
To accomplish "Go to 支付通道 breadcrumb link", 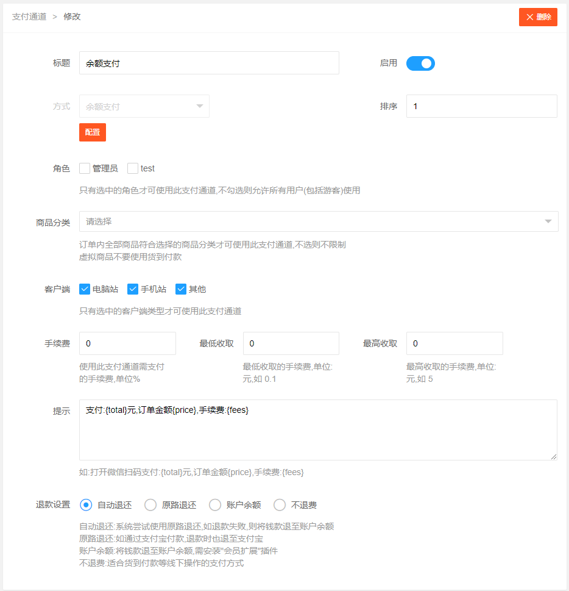I will 29,16.
